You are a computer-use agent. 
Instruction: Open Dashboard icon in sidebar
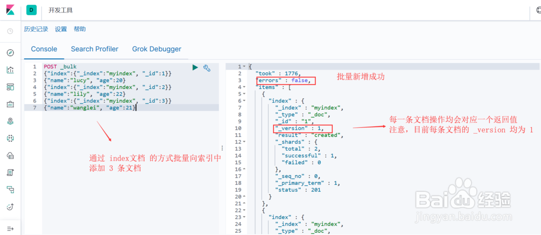[10, 87]
